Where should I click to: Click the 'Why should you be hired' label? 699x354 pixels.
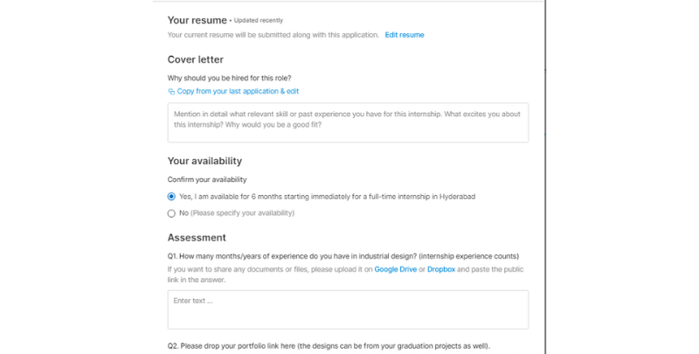(x=229, y=78)
